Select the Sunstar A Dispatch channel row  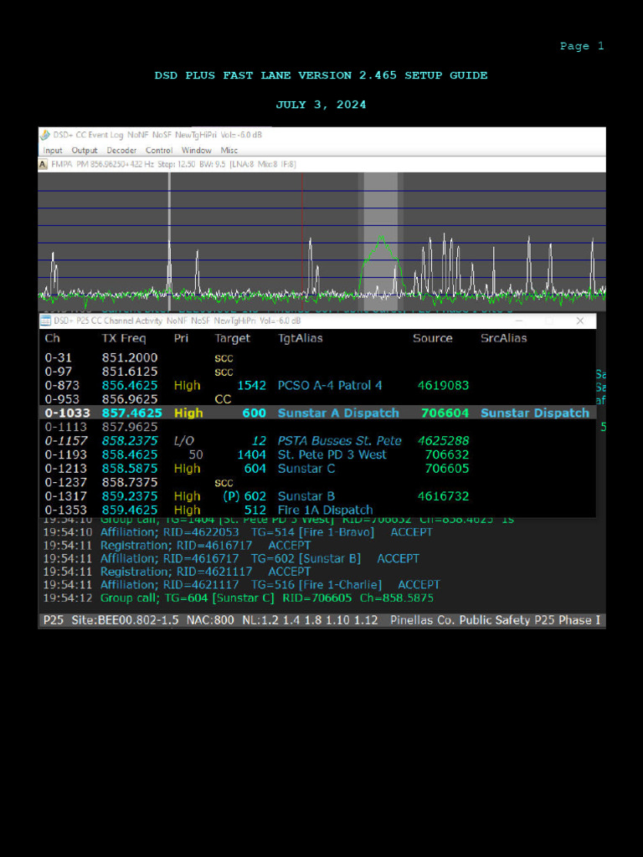click(318, 413)
